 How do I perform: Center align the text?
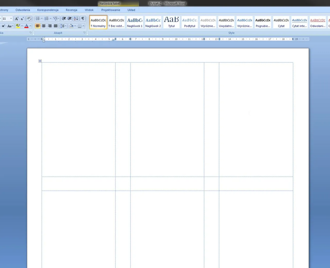click(x=44, y=26)
